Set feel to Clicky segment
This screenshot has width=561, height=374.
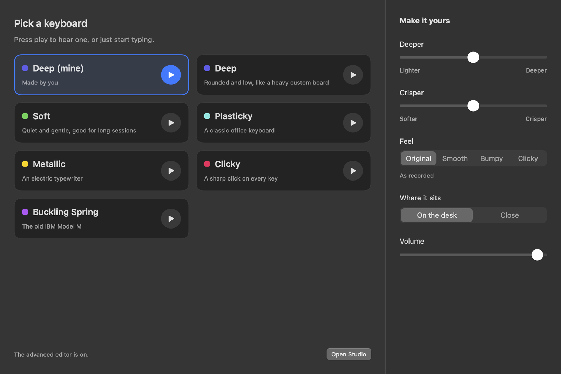click(528, 158)
